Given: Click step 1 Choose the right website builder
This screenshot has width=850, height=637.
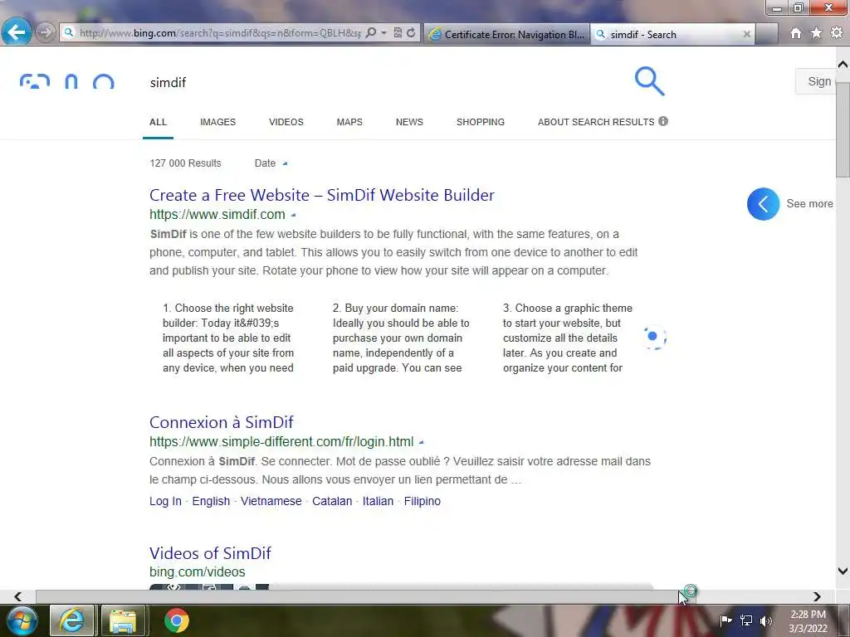Looking at the screenshot, I should coord(228,338).
